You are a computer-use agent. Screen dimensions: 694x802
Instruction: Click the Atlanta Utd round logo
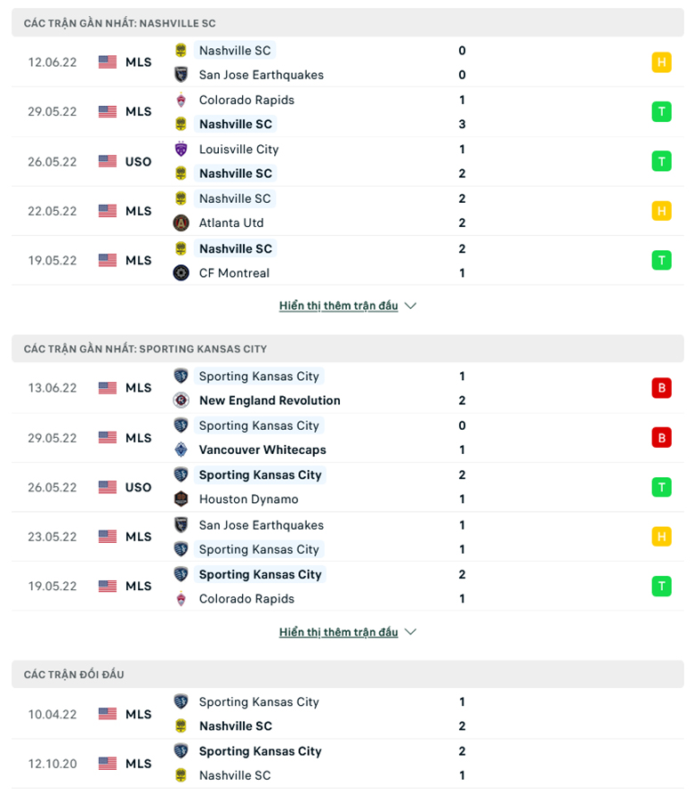point(181,223)
